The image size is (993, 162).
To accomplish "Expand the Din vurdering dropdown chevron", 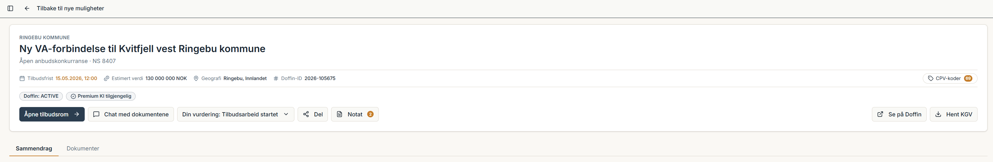I will click(286, 114).
